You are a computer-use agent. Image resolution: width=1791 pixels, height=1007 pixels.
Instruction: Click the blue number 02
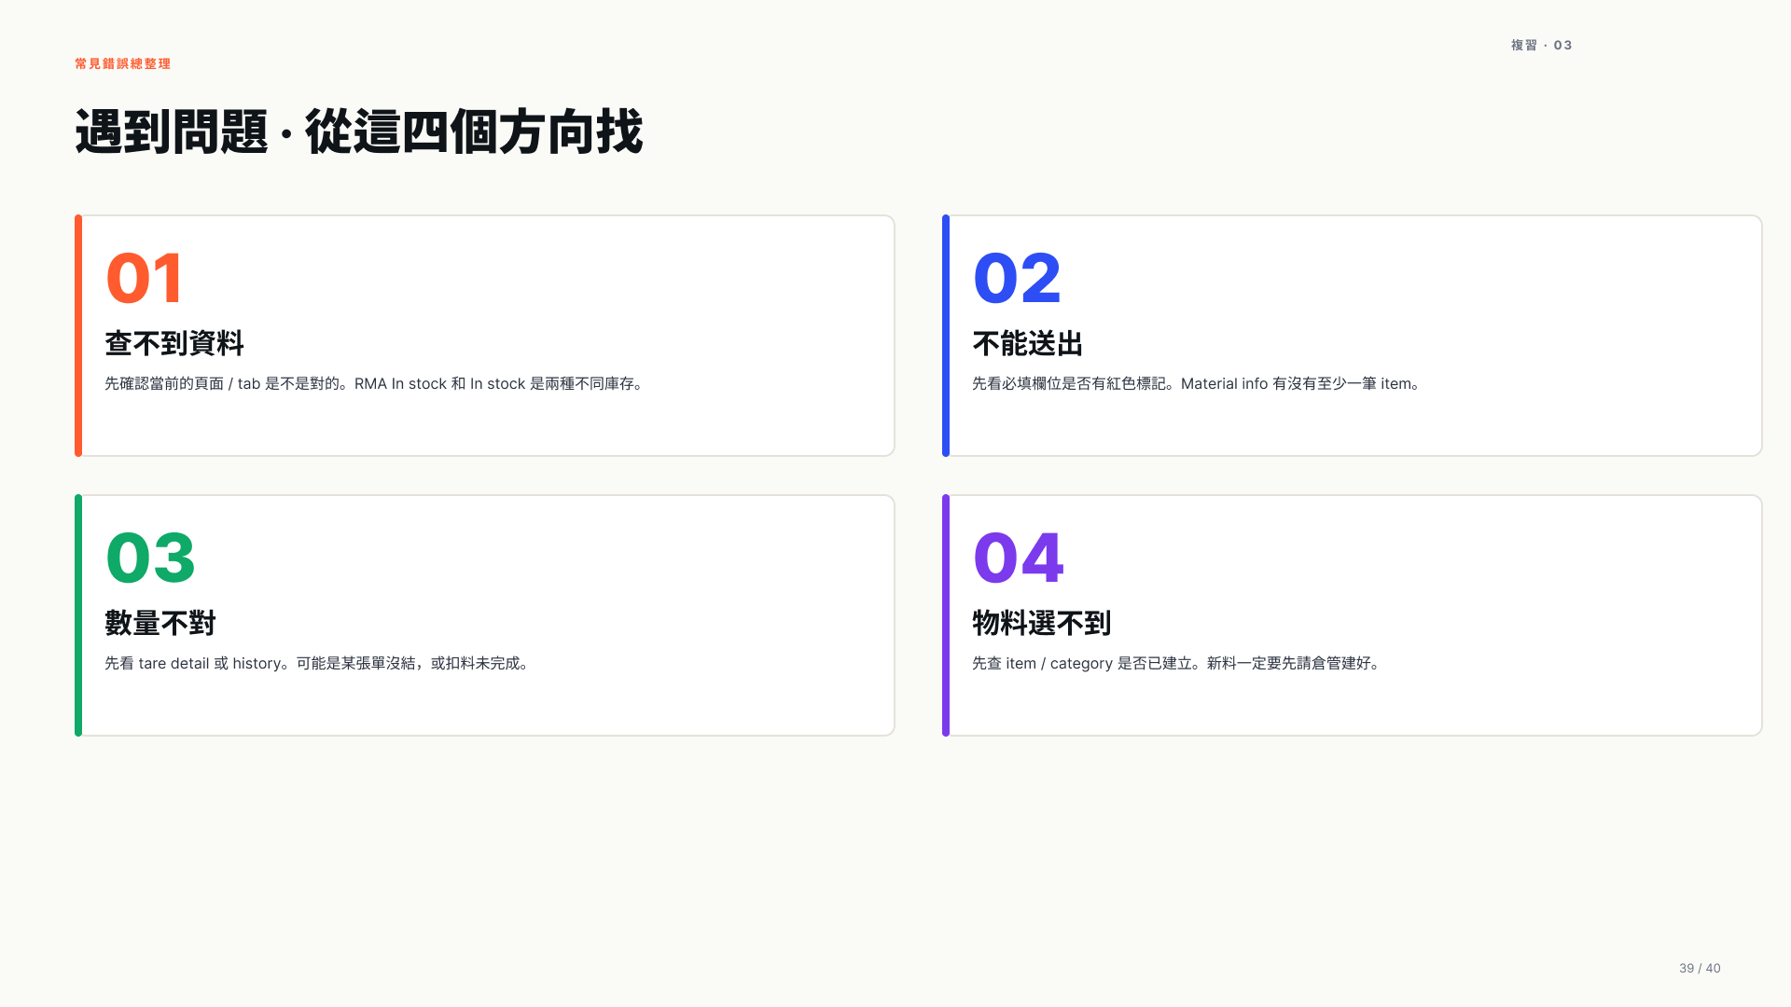(1017, 278)
